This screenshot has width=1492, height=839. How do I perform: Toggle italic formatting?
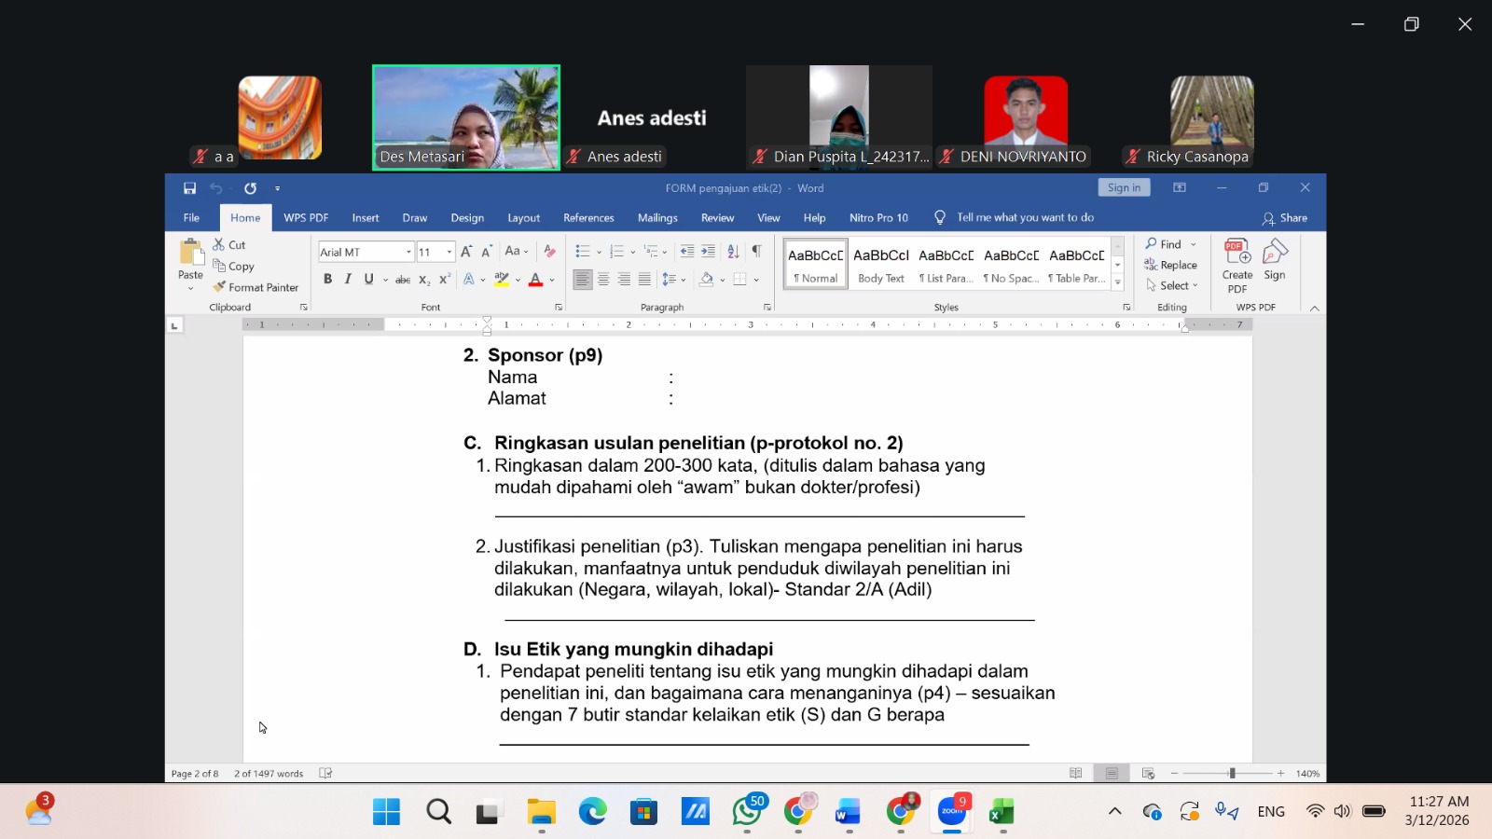coord(348,279)
